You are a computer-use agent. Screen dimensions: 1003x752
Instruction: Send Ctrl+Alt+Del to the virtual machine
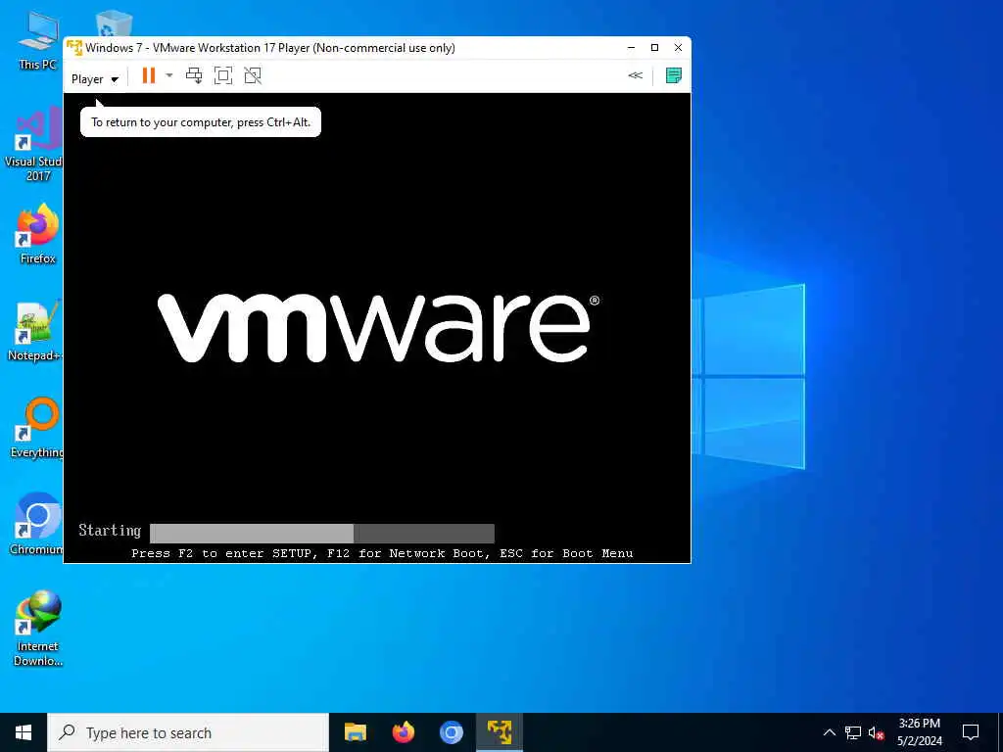(194, 75)
